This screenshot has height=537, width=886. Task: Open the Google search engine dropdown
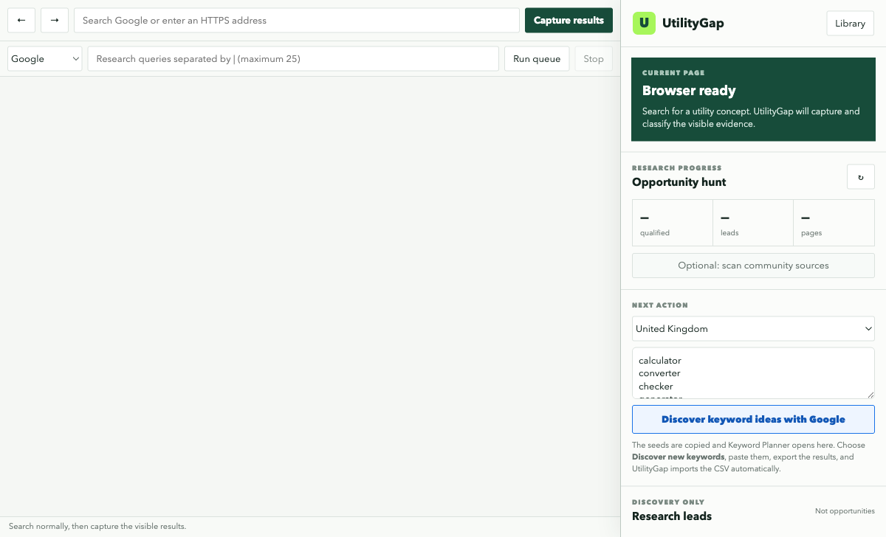click(x=45, y=59)
